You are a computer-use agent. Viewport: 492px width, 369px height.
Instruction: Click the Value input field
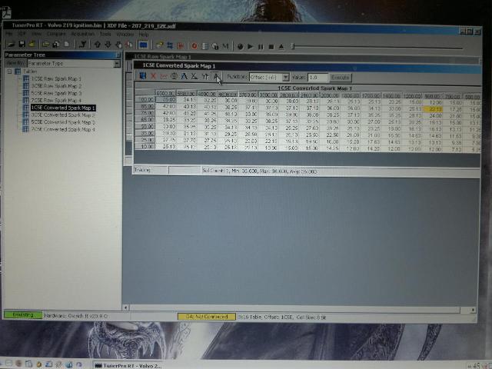tap(317, 78)
